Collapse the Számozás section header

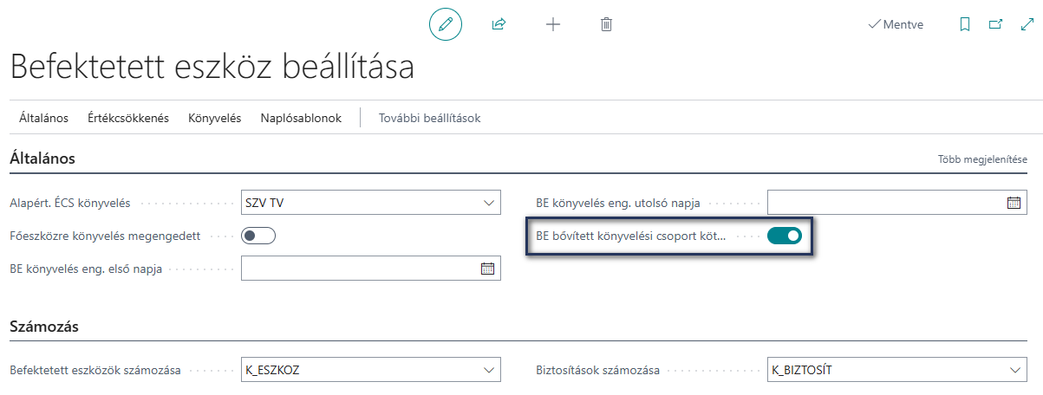pyautogui.click(x=44, y=327)
